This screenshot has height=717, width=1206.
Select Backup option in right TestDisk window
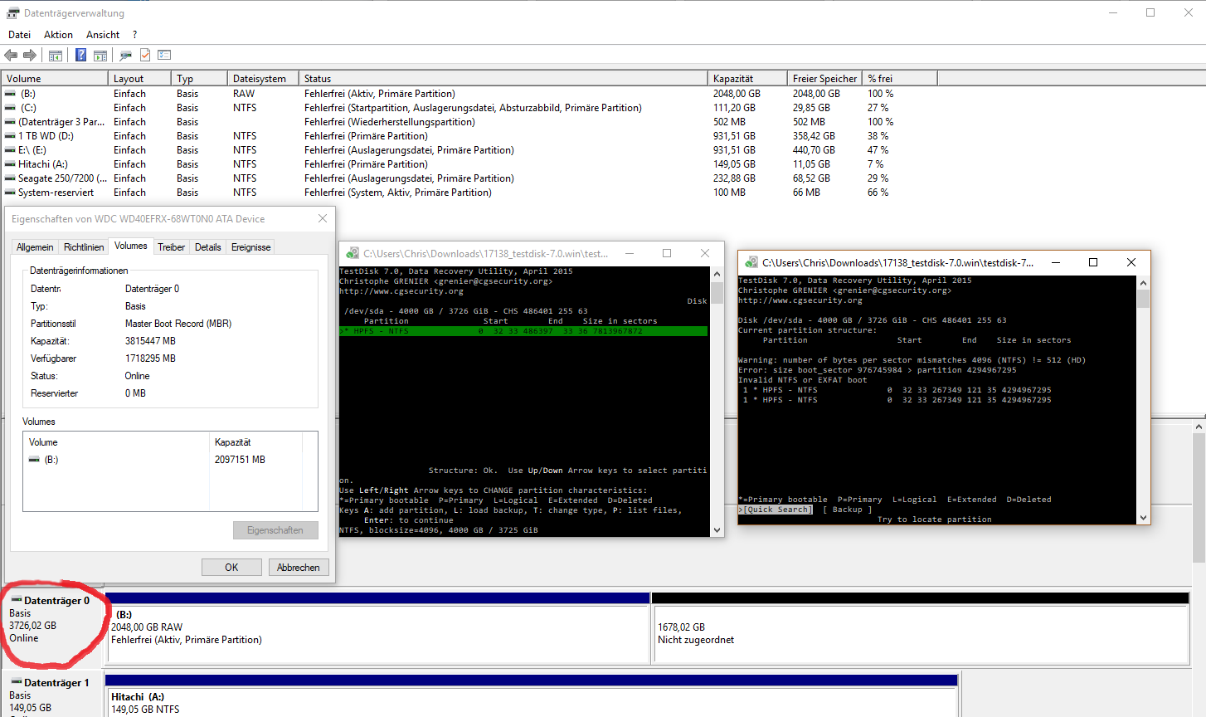[848, 510]
